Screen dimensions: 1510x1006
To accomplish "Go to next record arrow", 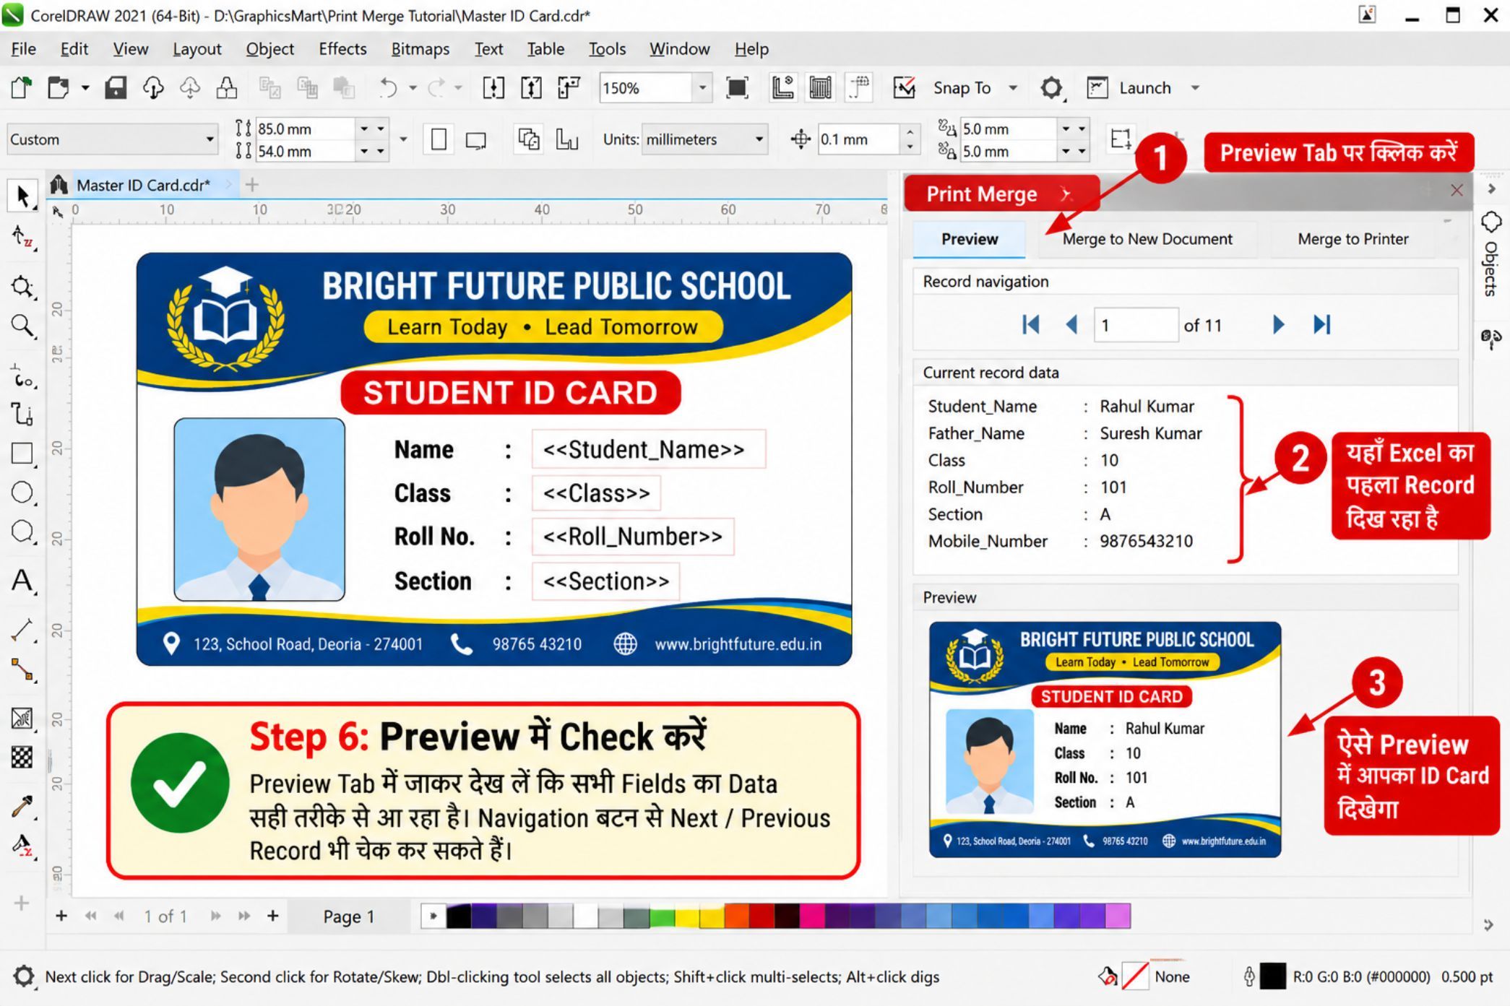I will 1278,324.
